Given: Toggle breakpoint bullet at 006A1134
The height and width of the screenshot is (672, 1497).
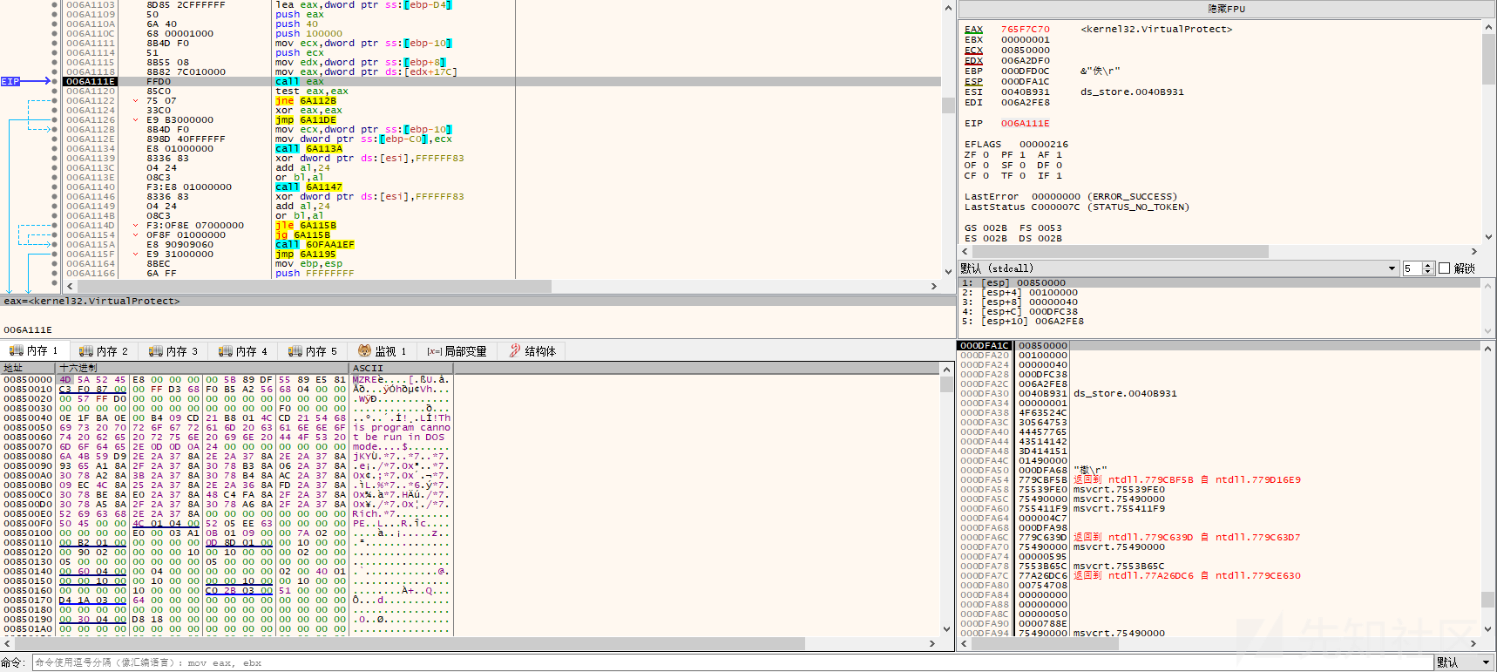Looking at the screenshot, I should pyautogui.click(x=55, y=148).
